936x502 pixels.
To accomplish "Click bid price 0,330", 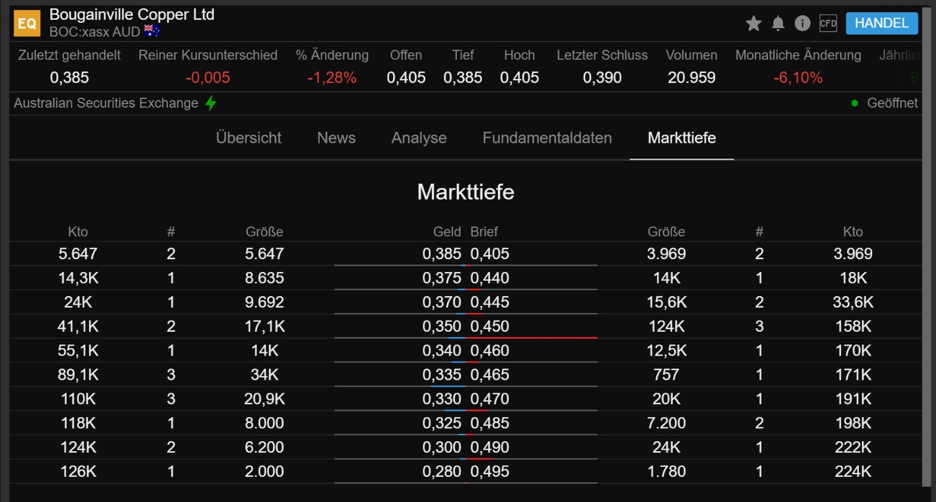I will pos(442,399).
